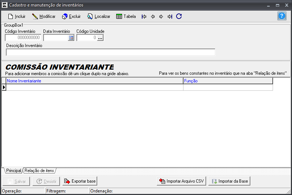292x195 pixels.
Task: Open the help question mark icon
Action: pos(282,16)
